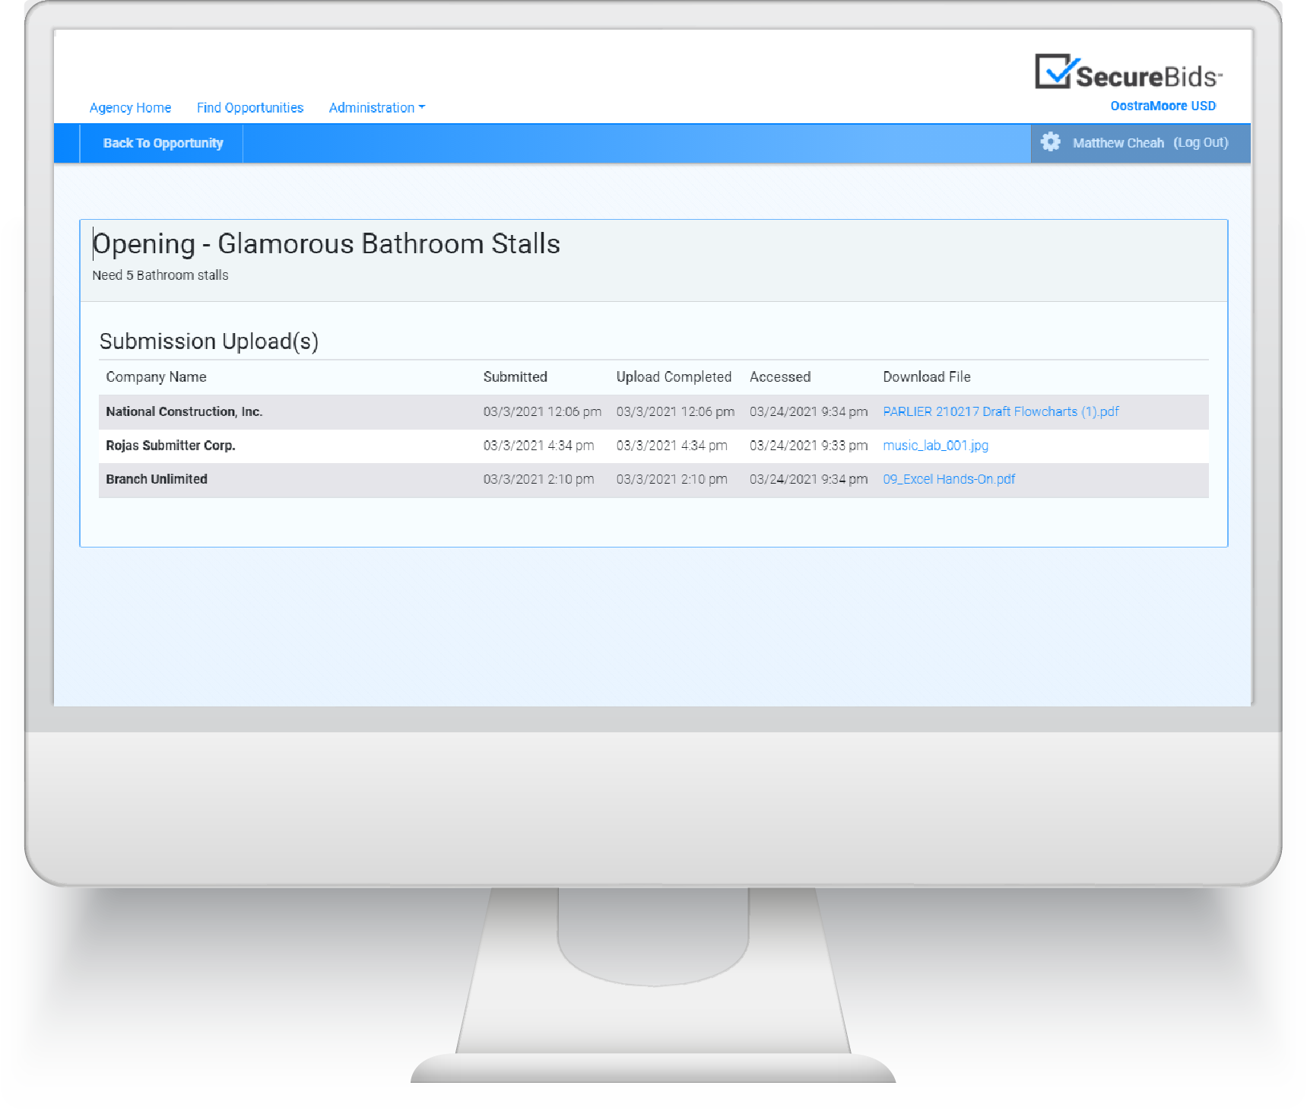Download PARLIER 210217 Draft Flowcharts (1).pdf
Image resolution: width=1307 pixels, height=1111 pixels.
click(1001, 411)
